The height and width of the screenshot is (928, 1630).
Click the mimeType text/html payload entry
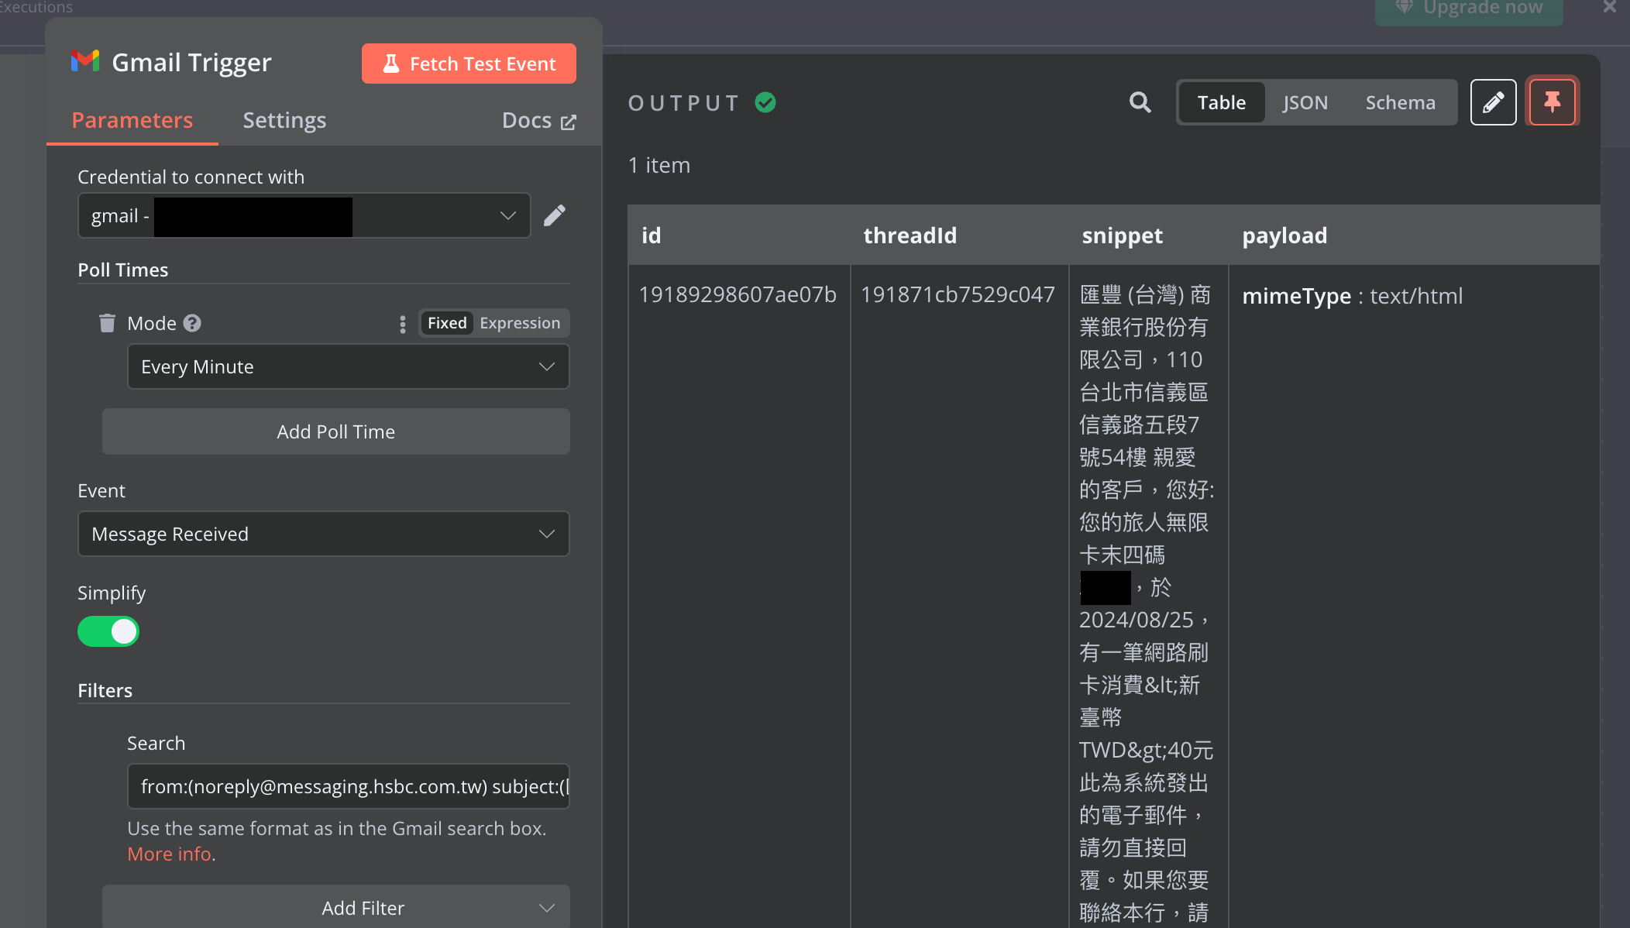(x=1353, y=296)
